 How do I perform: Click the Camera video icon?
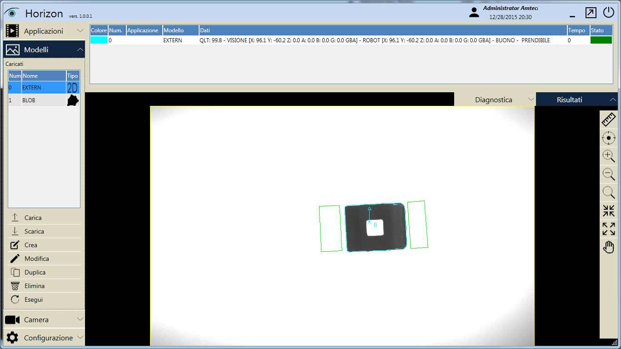12,320
